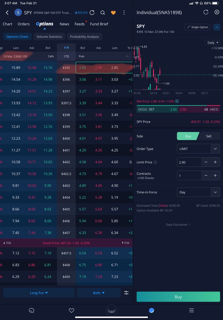Open the hamburger menu in bottom bar
The height and width of the screenshot is (320, 223).
(x=191, y=310)
